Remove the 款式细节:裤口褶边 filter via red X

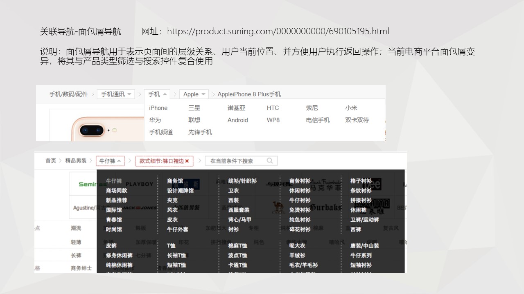click(187, 161)
